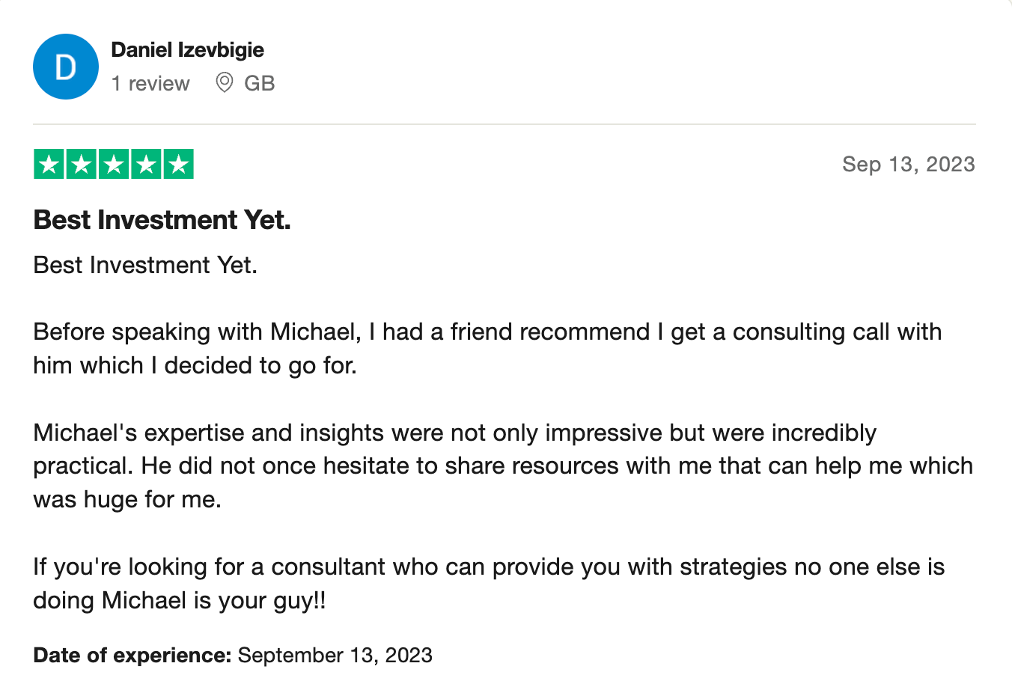Viewport: 1012px width, 687px height.
Task: Select the "GB" country label
Action: pos(260,83)
